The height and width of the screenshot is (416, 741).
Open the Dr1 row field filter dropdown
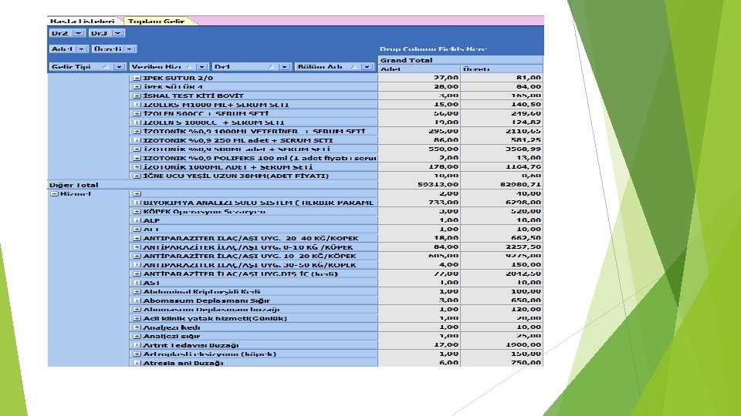pos(284,67)
